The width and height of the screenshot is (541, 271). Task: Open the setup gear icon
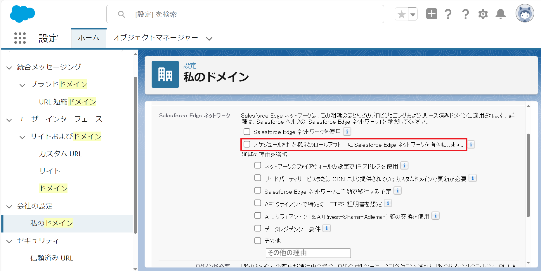point(483,14)
